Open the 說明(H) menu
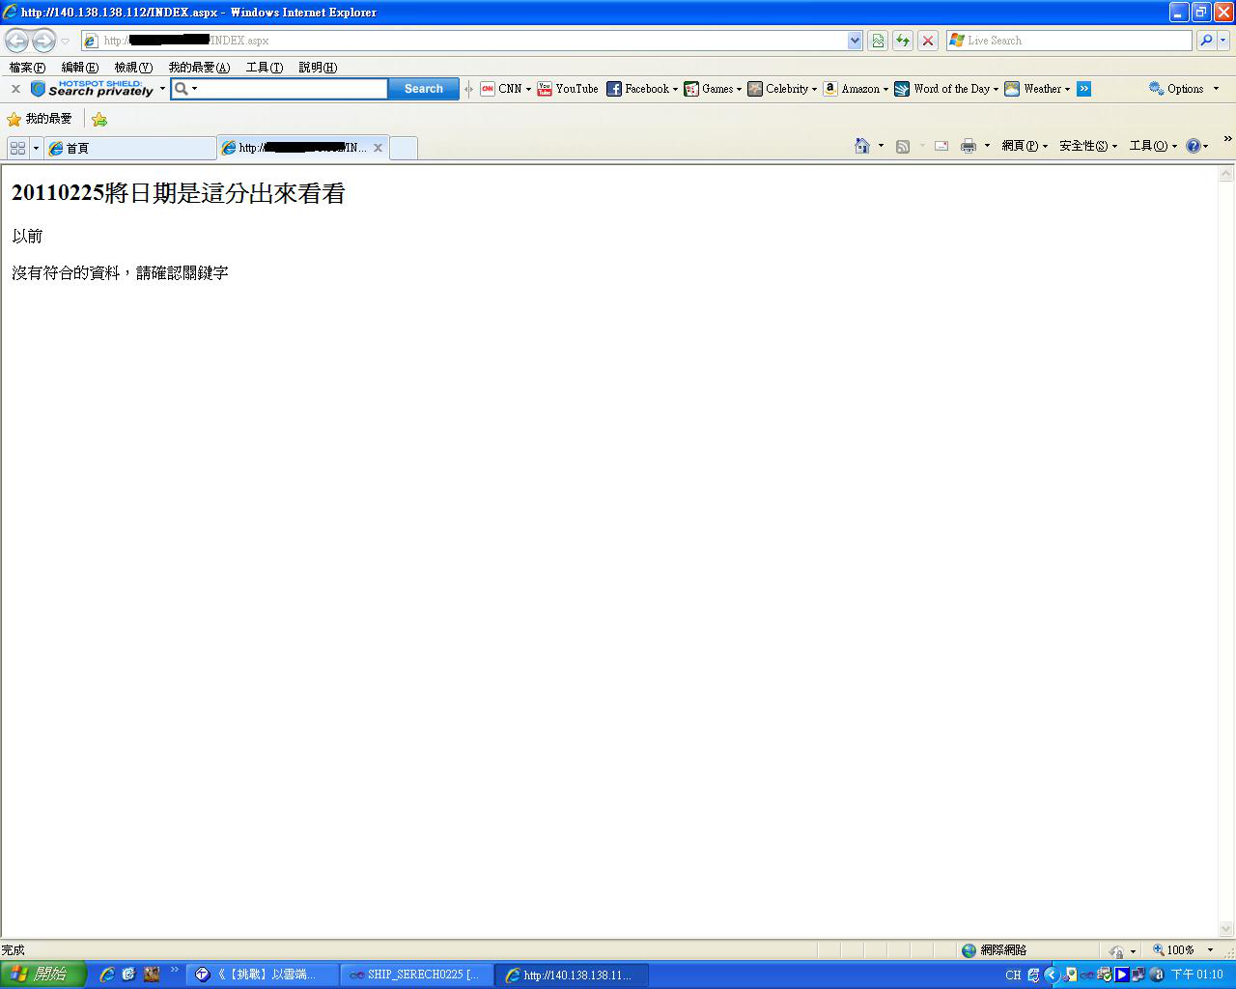Image resolution: width=1236 pixels, height=989 pixels. (x=318, y=68)
